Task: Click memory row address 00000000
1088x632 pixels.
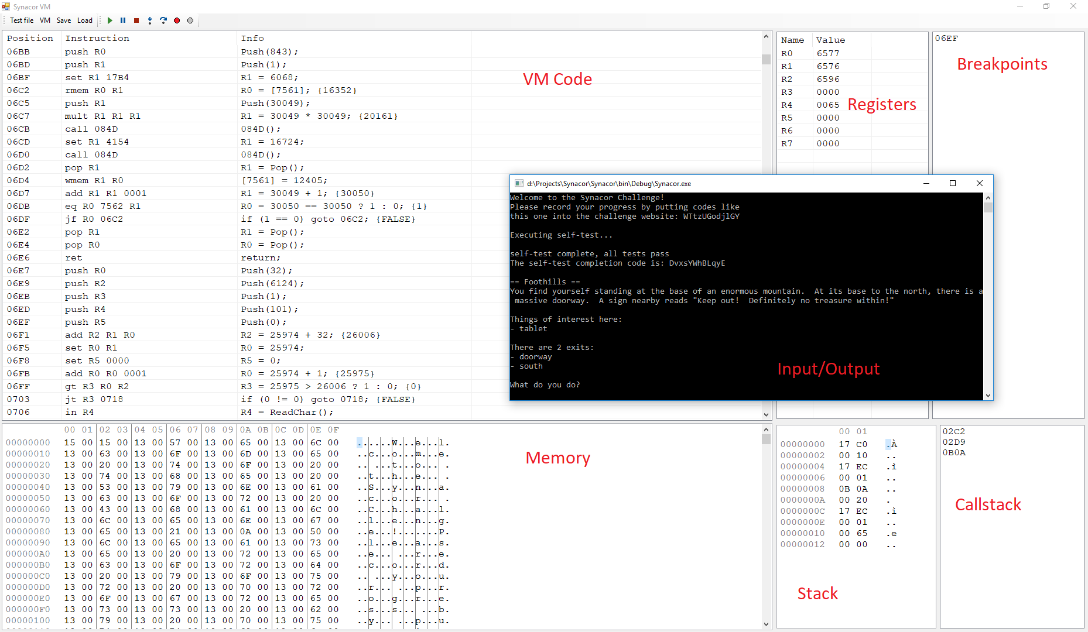Action: tap(28, 442)
